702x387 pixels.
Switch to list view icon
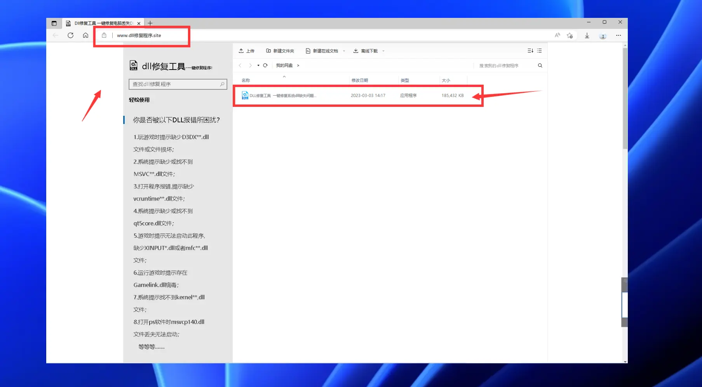coord(539,51)
